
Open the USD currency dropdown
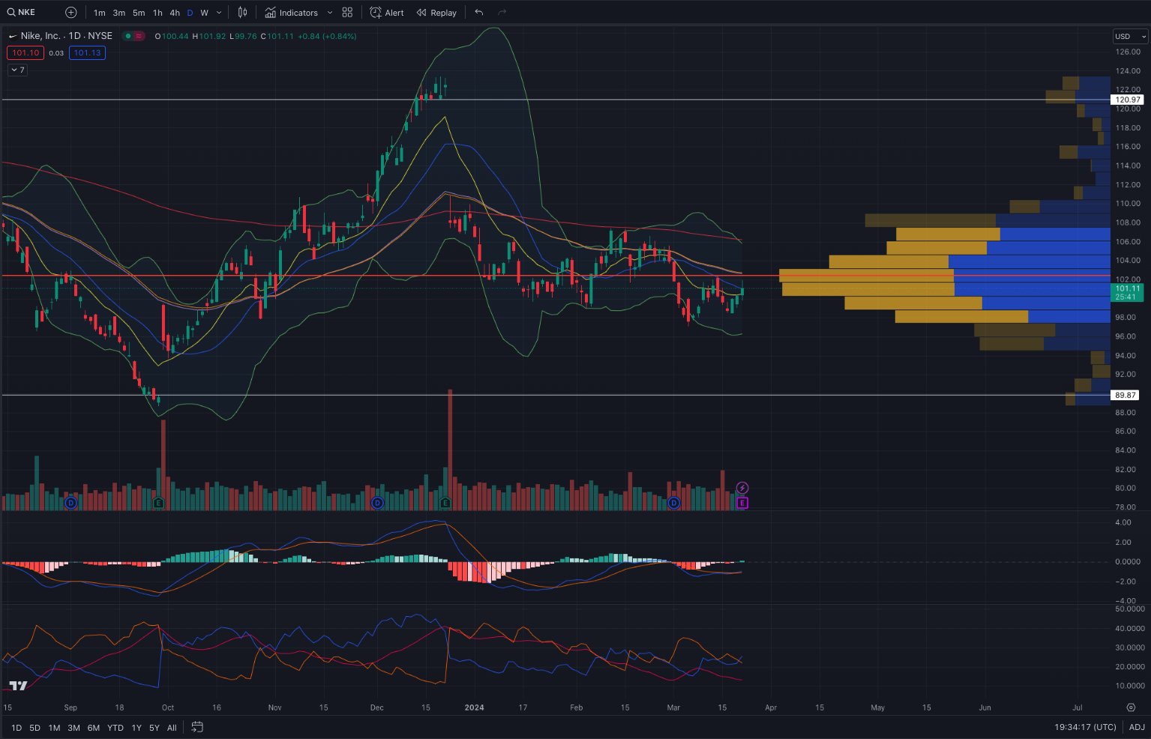coord(1130,36)
